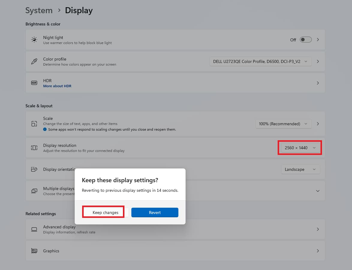Screen dimensions: 352x270
Task: Go back to System in breadcrumb
Action: click(x=39, y=10)
